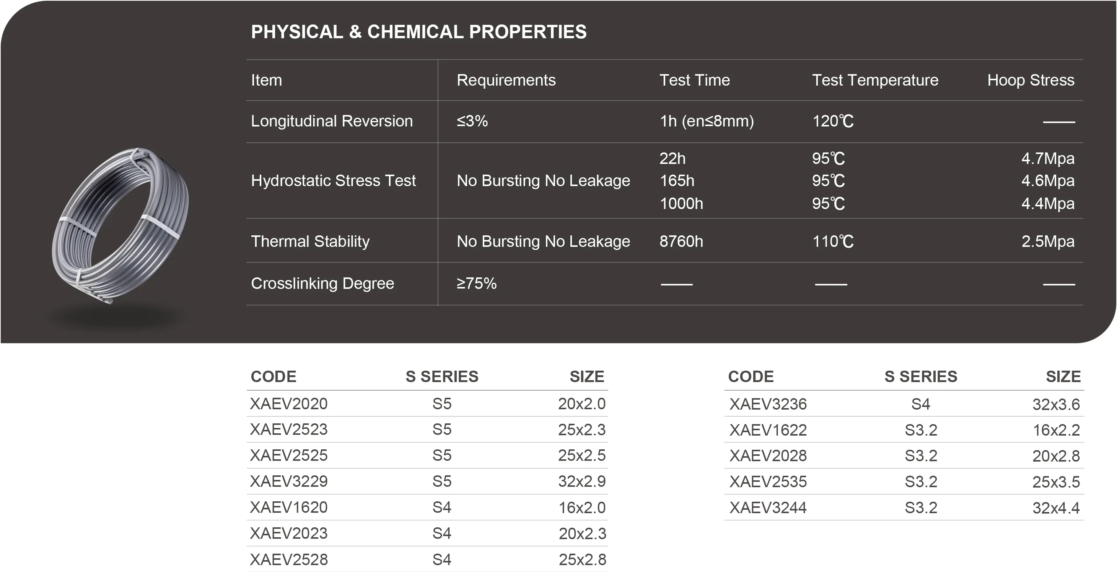Click the 32x4.4 size value
This screenshot has width=1117, height=572.
pyautogui.click(x=1056, y=507)
